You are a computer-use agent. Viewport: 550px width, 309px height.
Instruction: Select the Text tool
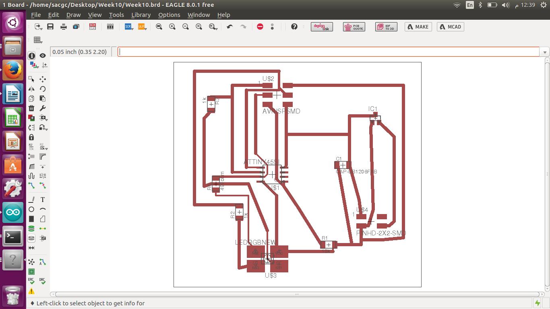[43, 200]
